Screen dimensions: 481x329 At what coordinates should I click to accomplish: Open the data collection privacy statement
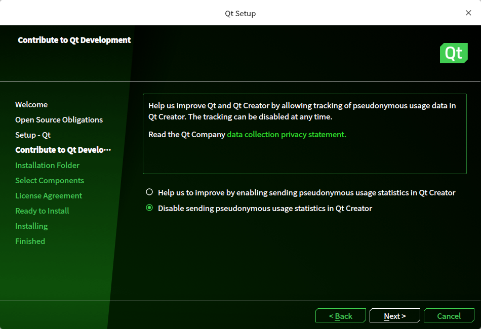point(286,134)
